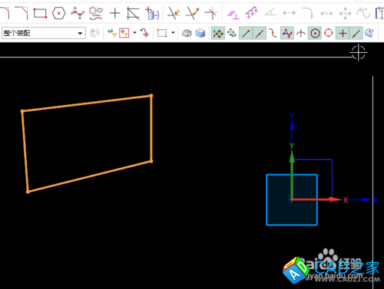The width and height of the screenshot is (384, 289).
Task: Toggle the Existing Point snap option
Action: click(x=343, y=33)
